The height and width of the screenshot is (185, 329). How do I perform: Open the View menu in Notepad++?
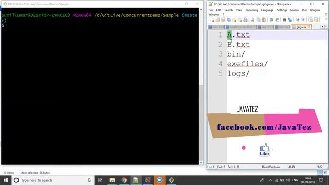tap(239, 10)
